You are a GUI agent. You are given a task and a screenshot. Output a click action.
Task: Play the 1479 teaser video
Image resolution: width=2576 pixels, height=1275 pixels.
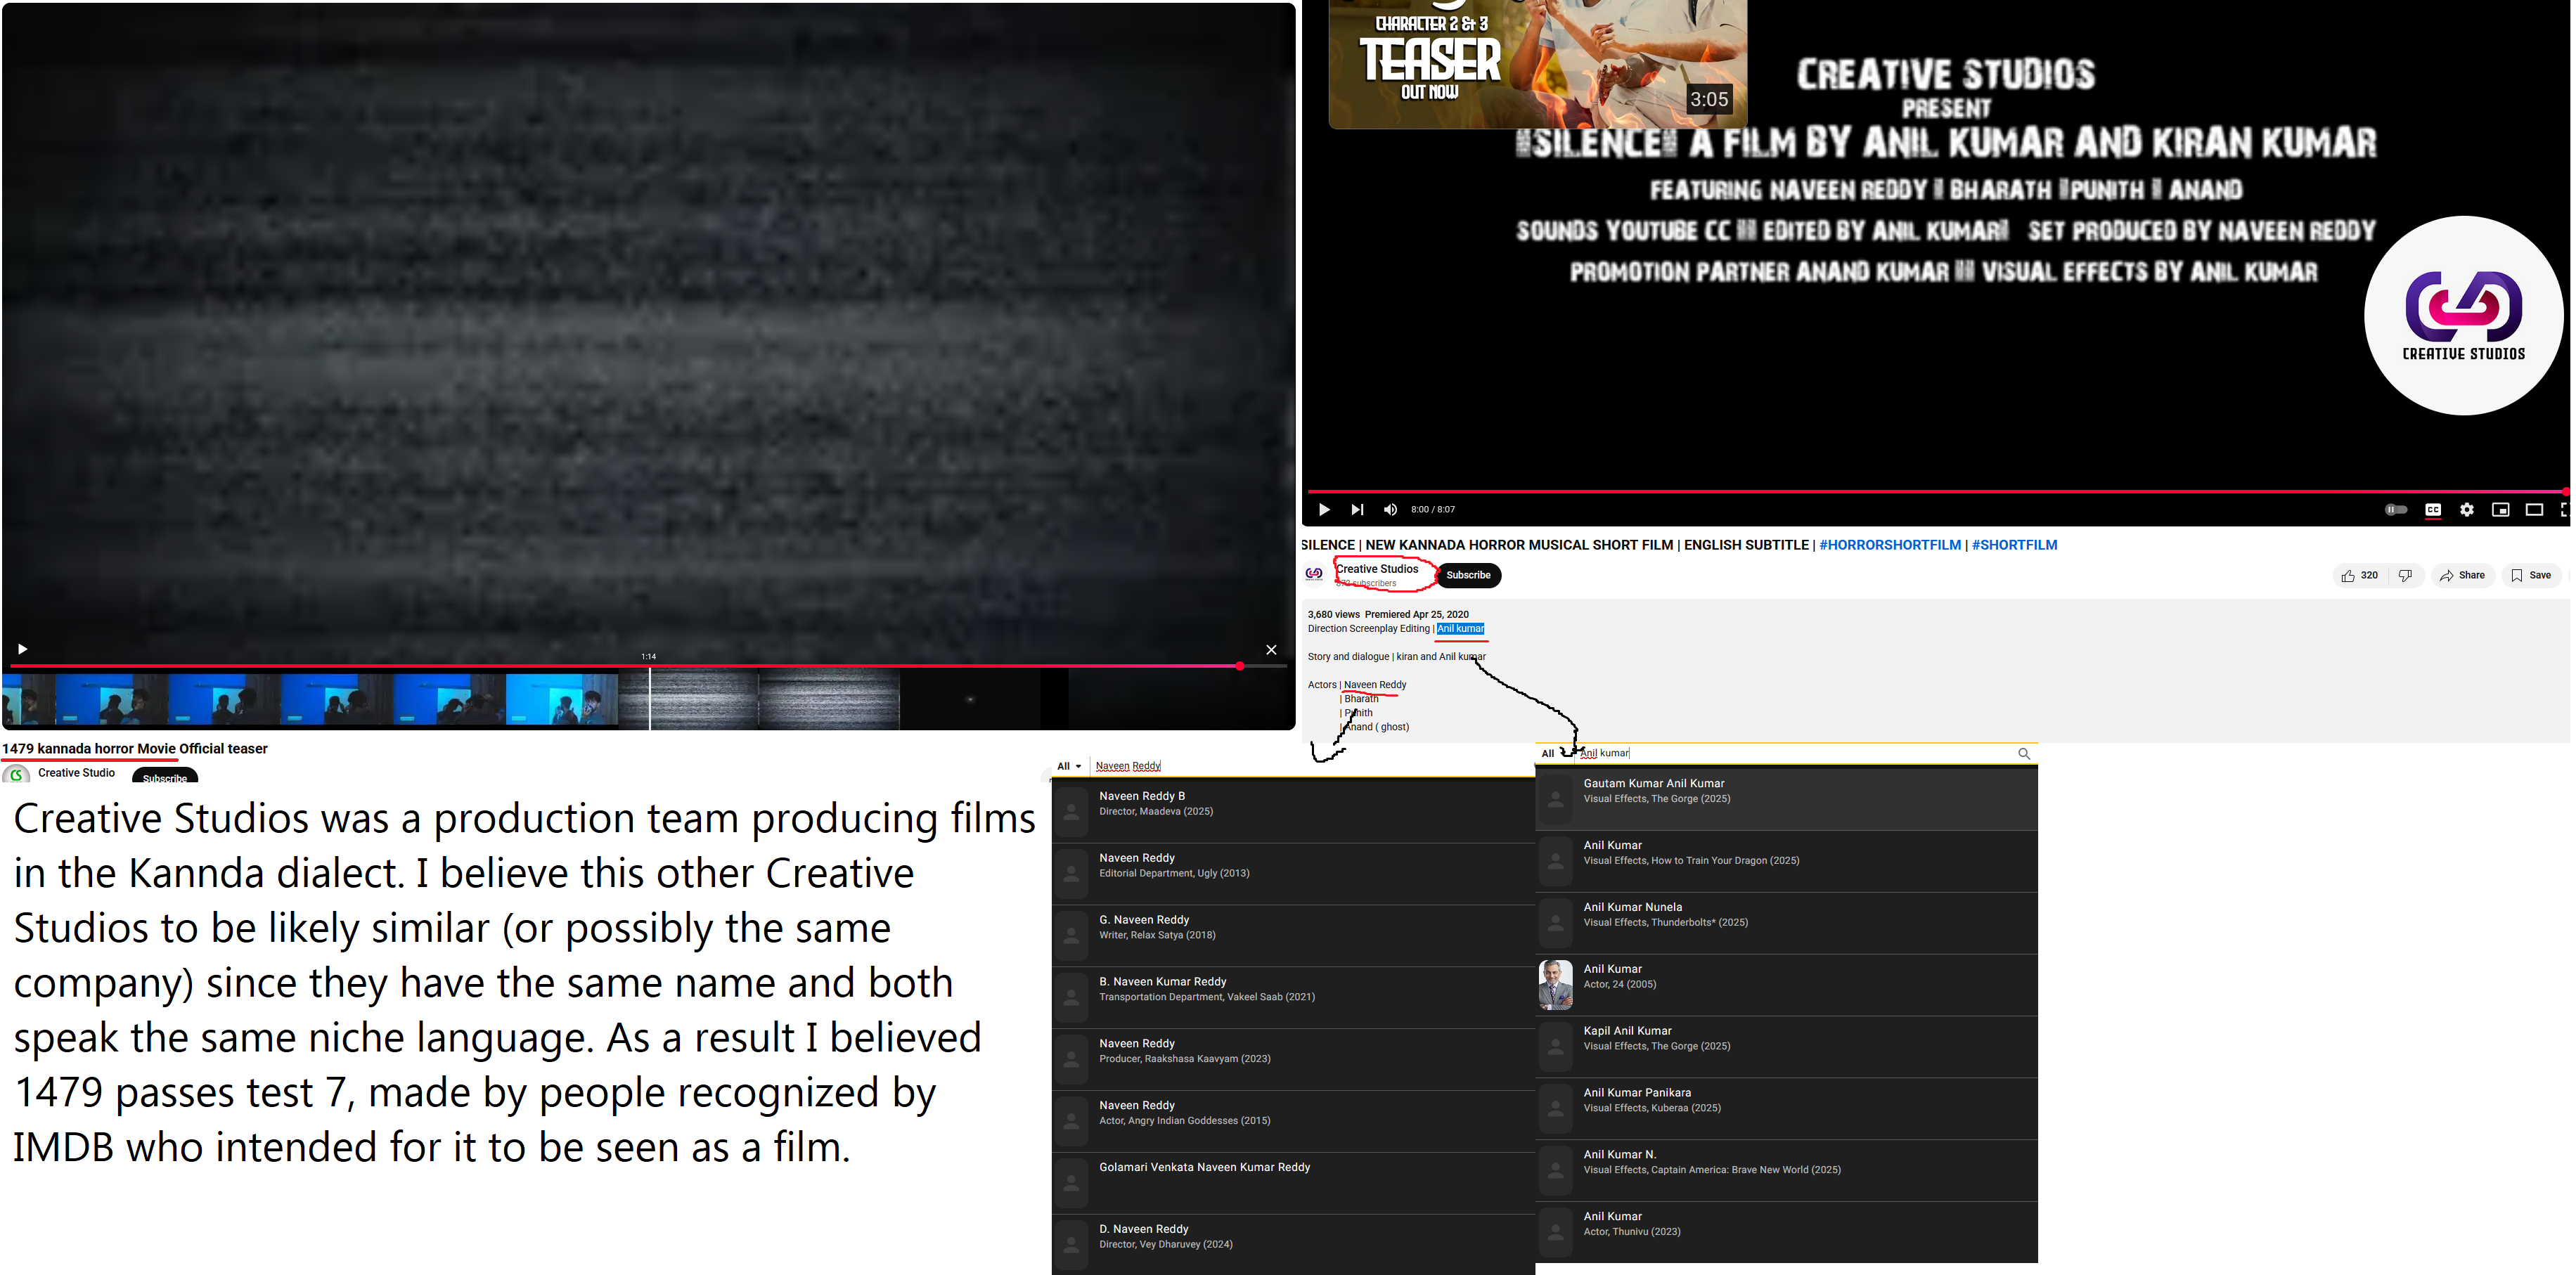point(22,649)
